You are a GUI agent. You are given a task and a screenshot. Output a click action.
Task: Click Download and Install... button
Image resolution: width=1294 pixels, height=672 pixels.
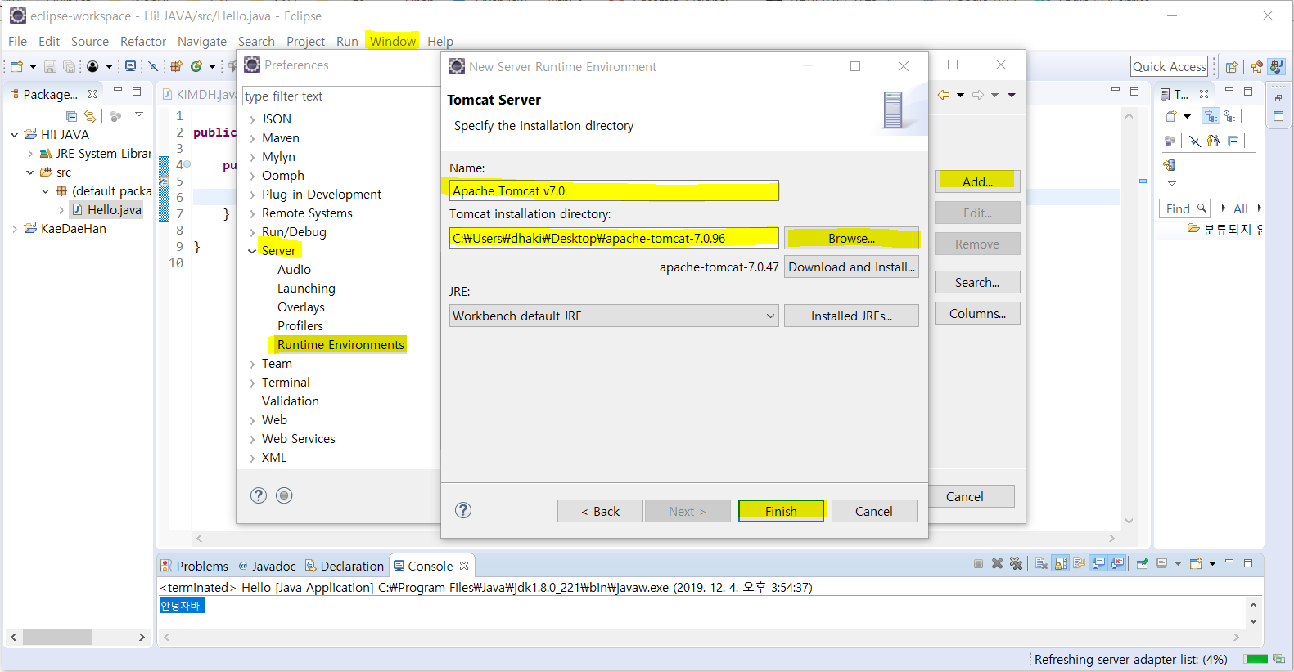[x=851, y=267]
